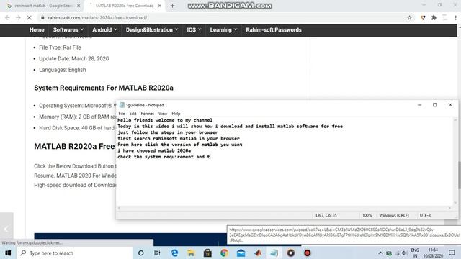
Task: Bookmark this page with the star icon
Action: tap(409, 17)
